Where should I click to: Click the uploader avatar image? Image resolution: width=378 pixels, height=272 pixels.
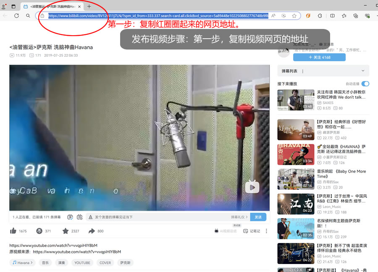click(x=284, y=51)
